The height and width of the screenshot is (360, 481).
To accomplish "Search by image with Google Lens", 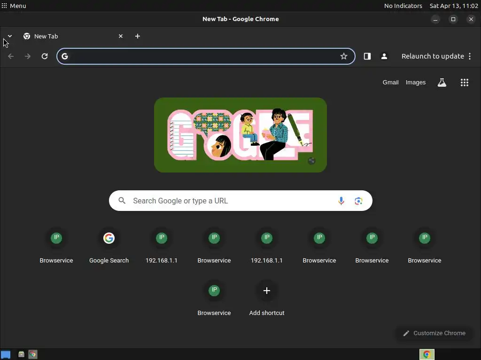I will pyautogui.click(x=358, y=201).
